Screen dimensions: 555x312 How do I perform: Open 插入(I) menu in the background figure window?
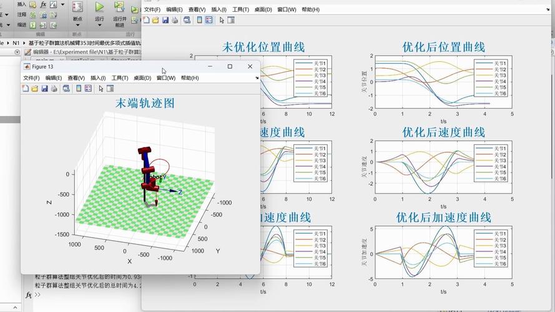[x=219, y=10]
